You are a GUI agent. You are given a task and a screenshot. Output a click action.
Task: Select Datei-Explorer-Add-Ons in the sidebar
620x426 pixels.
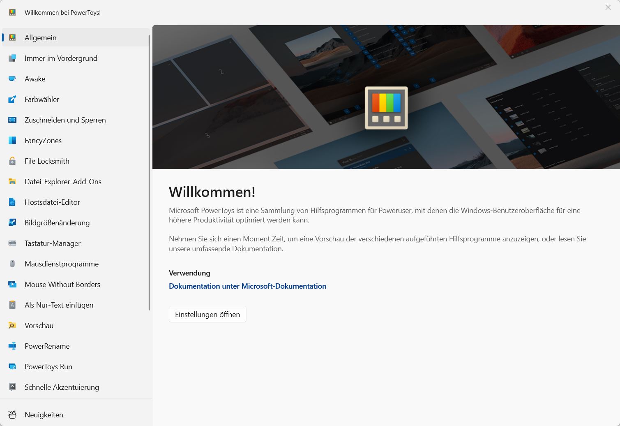tap(76, 181)
